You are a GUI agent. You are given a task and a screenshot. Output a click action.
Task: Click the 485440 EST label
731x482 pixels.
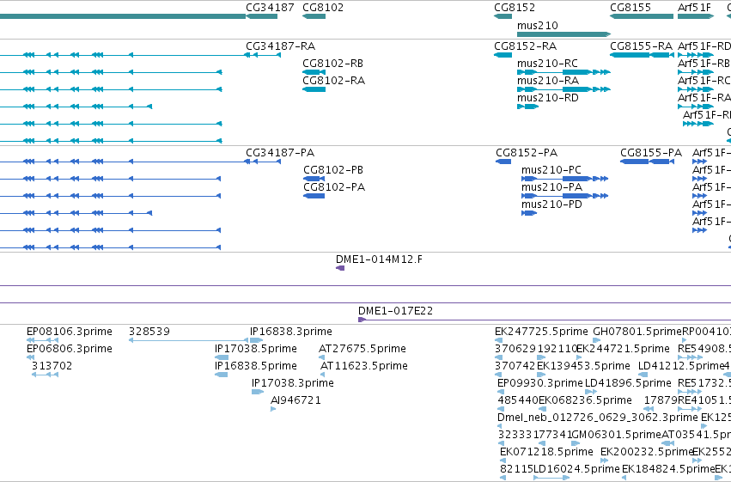click(518, 400)
